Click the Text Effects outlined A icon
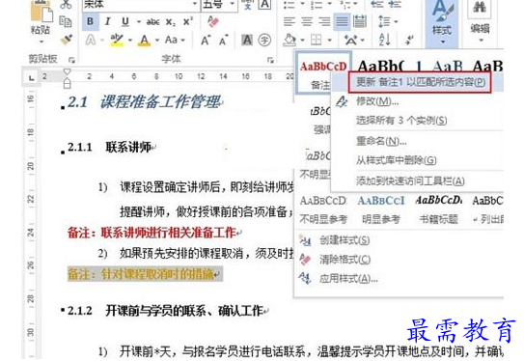 91,41
